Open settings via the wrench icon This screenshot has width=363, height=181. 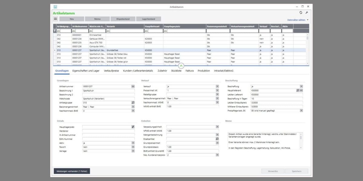[x=306, y=13]
